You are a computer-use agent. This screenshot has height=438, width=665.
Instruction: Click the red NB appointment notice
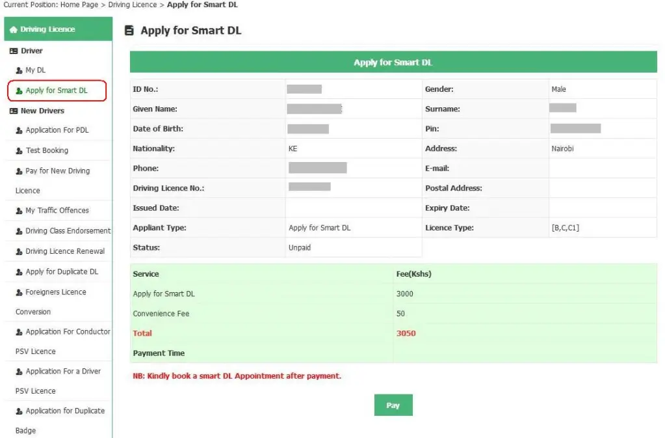(x=237, y=376)
